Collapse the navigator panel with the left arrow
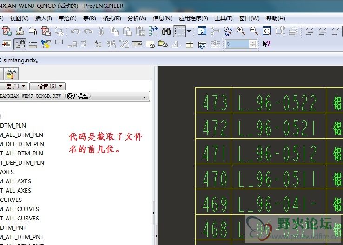Viewport: 343px width, 245px height. click(x=153, y=213)
